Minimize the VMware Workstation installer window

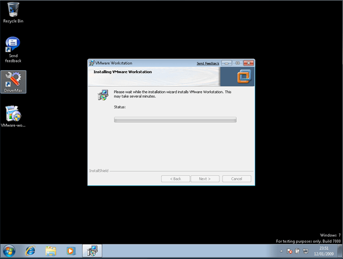(x=227, y=63)
